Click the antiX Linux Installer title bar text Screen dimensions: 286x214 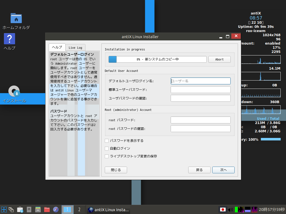point(140,37)
